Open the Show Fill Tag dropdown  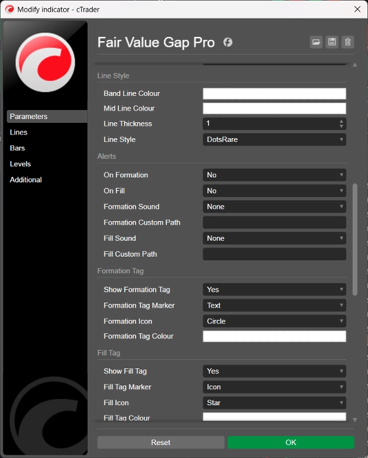coord(274,371)
